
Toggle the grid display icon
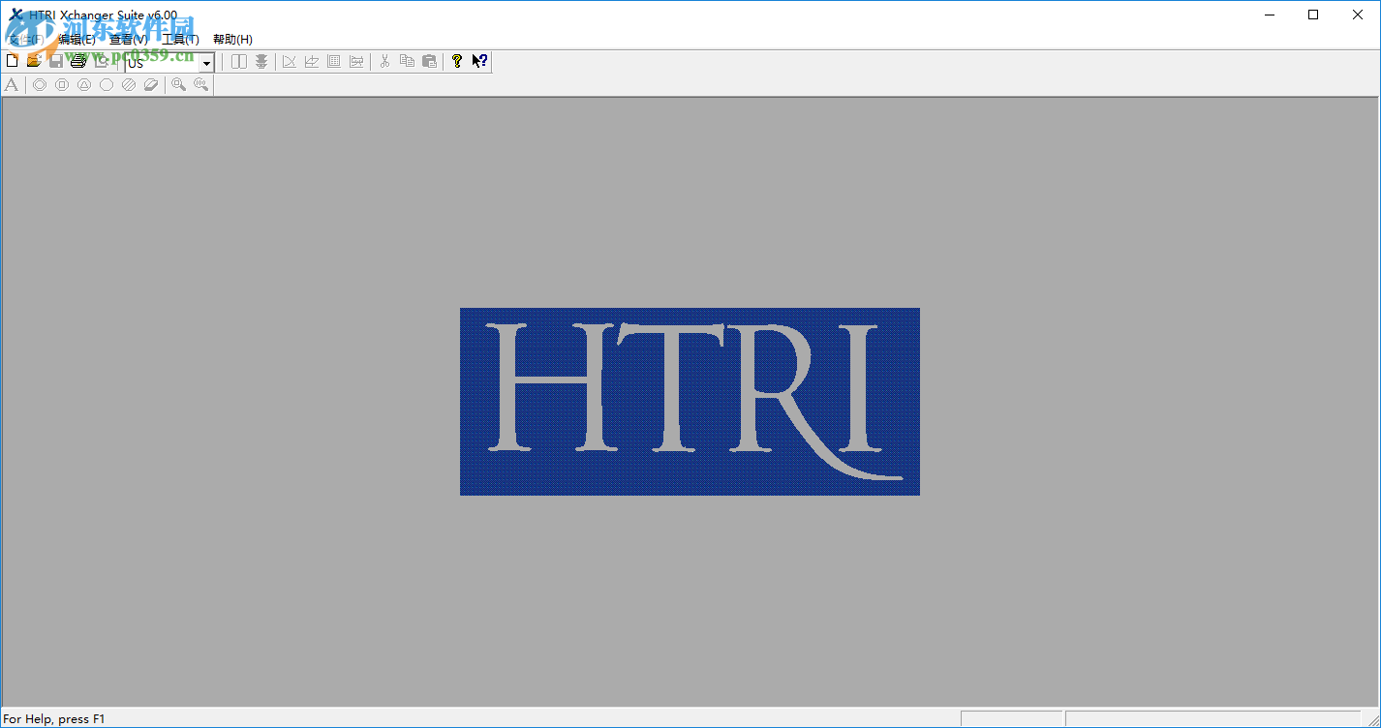click(x=333, y=60)
